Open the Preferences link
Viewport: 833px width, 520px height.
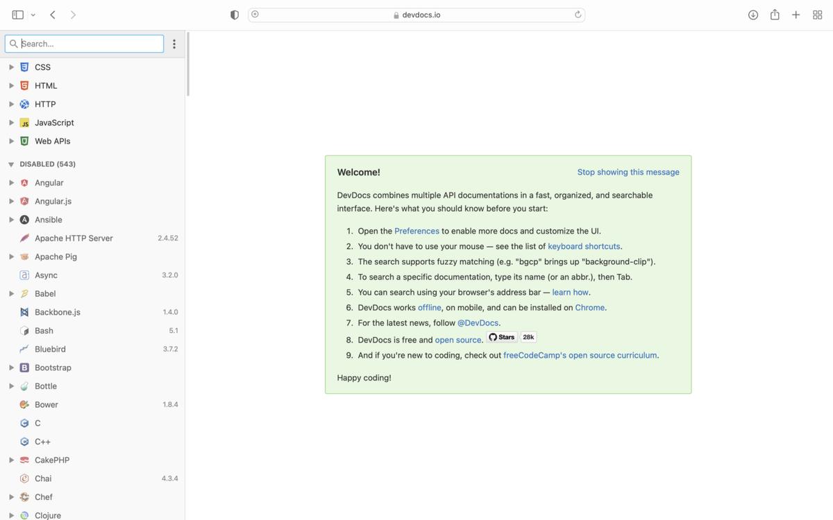tap(416, 231)
